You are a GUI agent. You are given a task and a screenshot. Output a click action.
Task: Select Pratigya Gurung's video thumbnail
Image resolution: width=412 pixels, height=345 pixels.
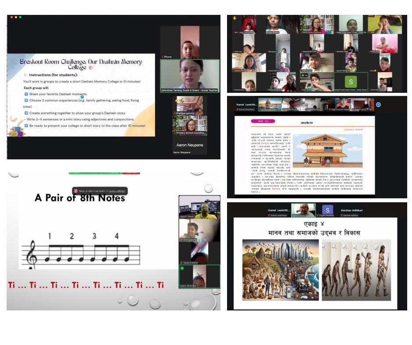[190, 106]
